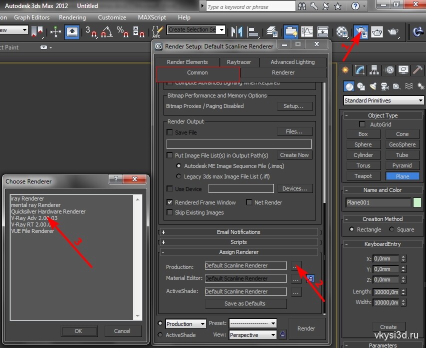Select Legacy 3ds max Image File List radio

pyautogui.click(x=178, y=176)
